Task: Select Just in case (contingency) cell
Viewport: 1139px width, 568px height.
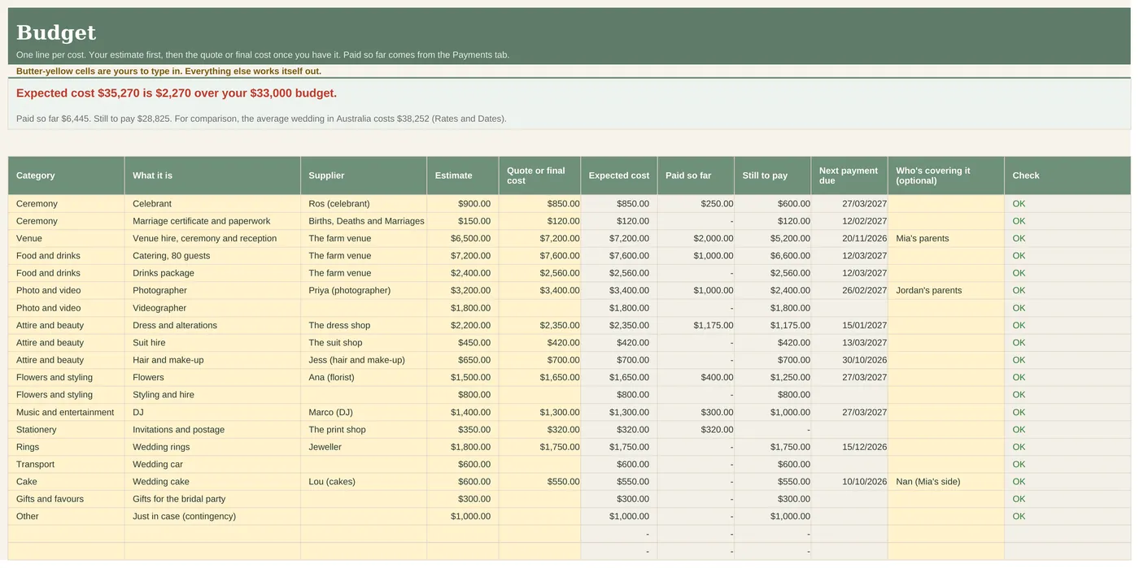Action: click(x=212, y=517)
